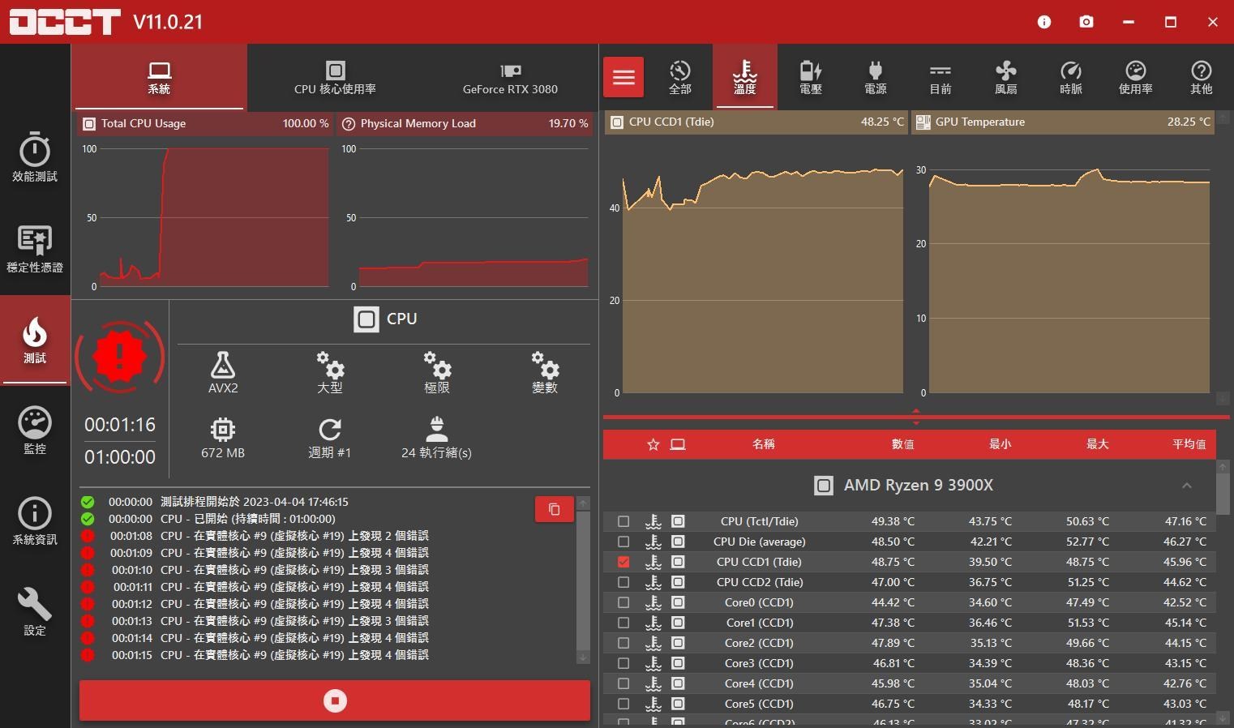Open 系統資訊 system info page
Viewport: 1234px width, 728px height.
click(x=35, y=520)
